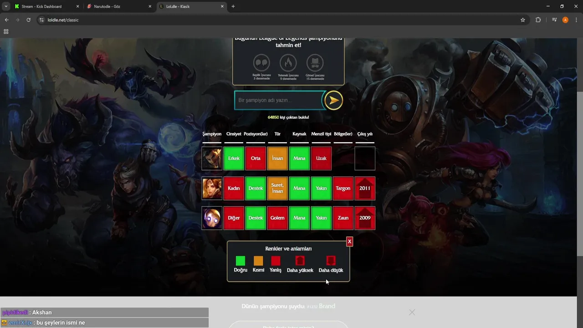583x328 pixels.
Task: Click the 64850 kişi çoktan buldu counter
Action: click(288, 117)
